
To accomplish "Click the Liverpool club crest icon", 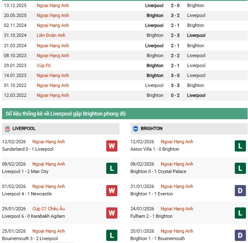I will [7, 129].
